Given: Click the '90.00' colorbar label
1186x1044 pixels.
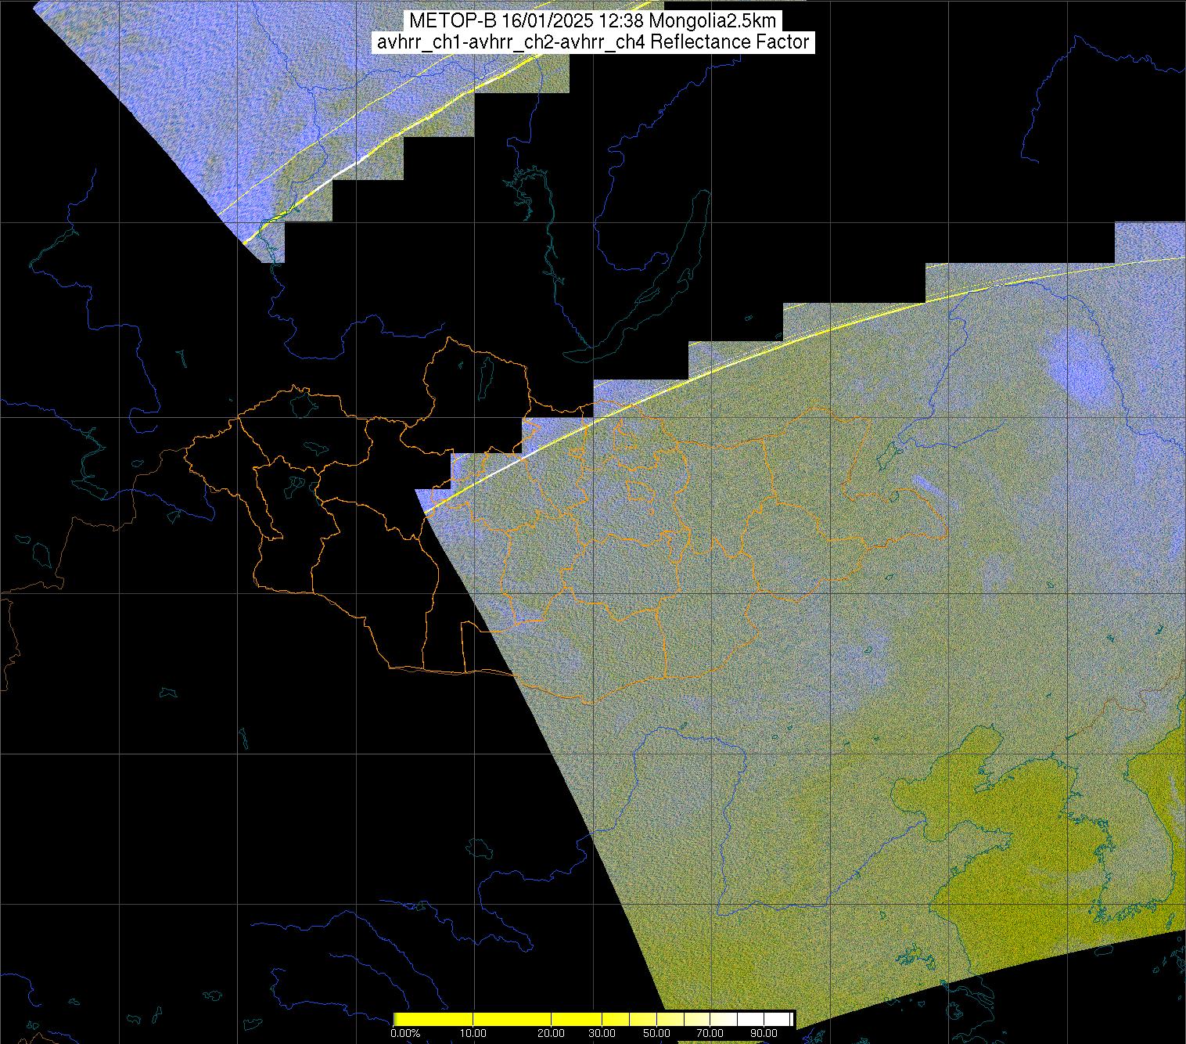Looking at the screenshot, I should (763, 1034).
